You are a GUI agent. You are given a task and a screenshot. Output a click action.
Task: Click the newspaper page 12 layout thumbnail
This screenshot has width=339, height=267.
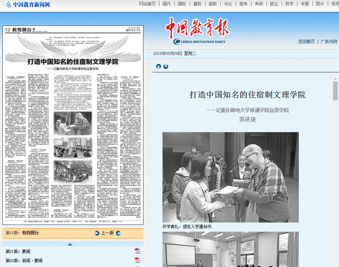[73, 125]
